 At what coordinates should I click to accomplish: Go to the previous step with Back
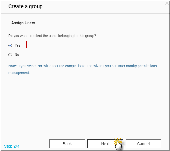(67, 144)
